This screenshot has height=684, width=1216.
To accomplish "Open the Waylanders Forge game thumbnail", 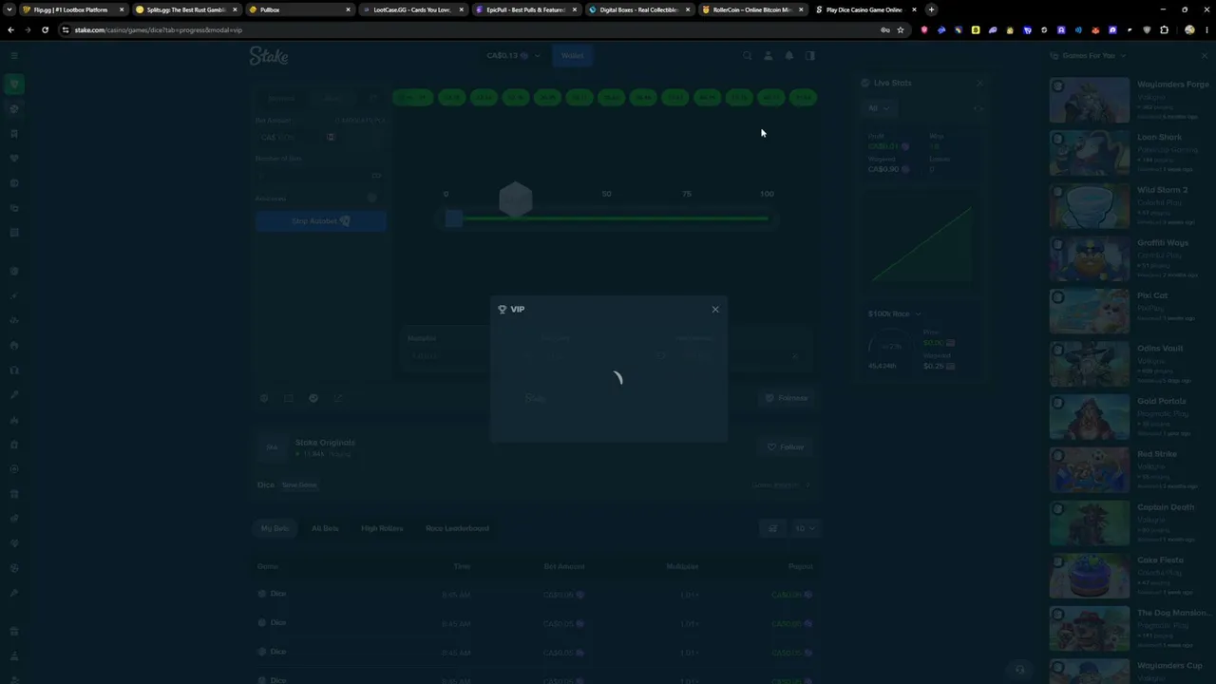I will pyautogui.click(x=1090, y=100).
